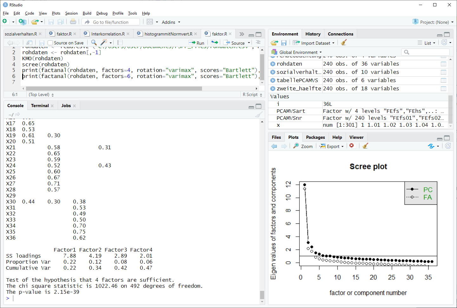This screenshot has height=308, width=457.
Task: Open the Session menu
Action: pos(71,13)
